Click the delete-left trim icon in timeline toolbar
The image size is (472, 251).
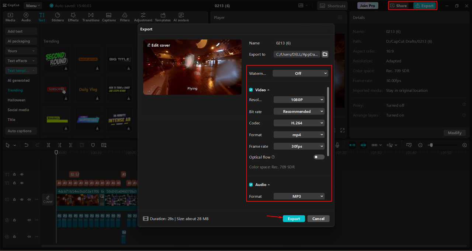(60, 145)
